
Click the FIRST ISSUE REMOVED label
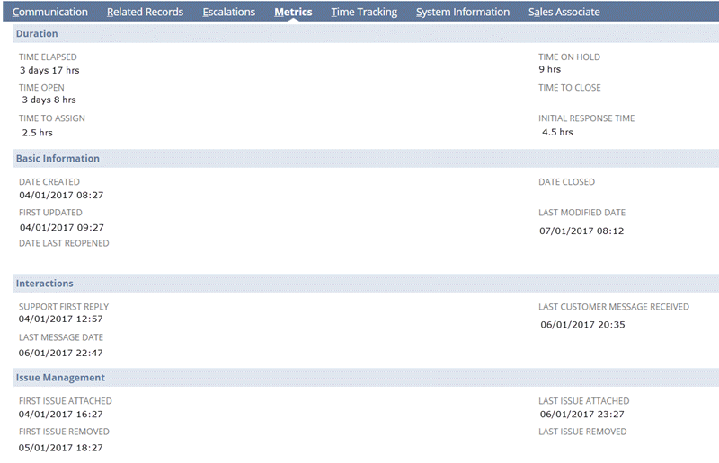[64, 432]
